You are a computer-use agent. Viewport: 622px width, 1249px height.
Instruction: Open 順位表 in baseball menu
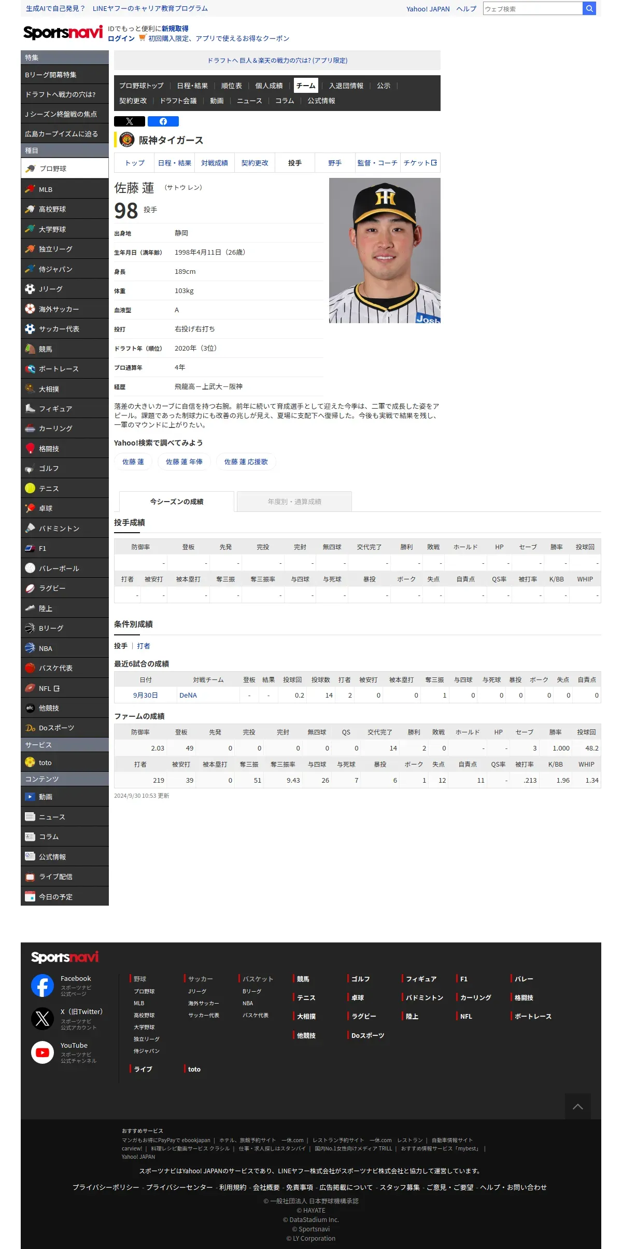pos(232,86)
